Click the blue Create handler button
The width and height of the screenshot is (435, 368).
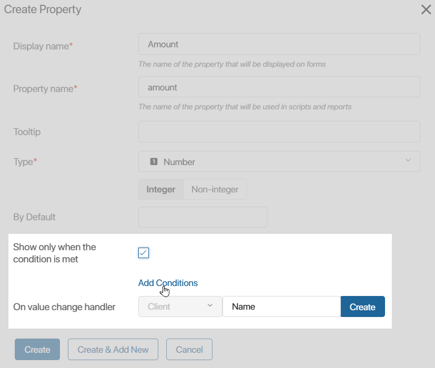pos(362,306)
